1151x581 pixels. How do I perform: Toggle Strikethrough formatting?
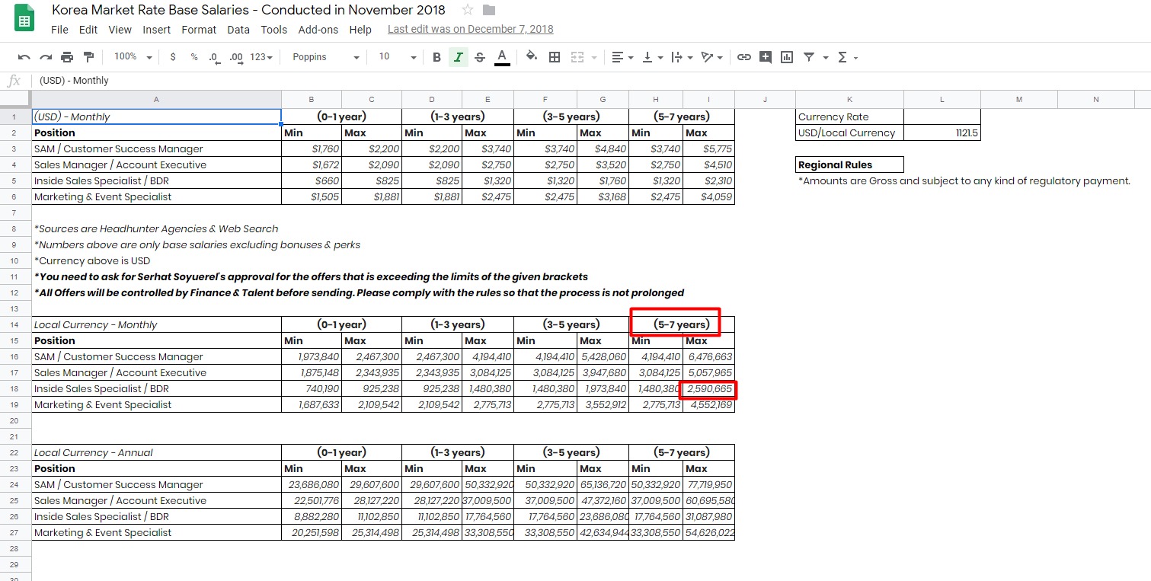pos(479,57)
